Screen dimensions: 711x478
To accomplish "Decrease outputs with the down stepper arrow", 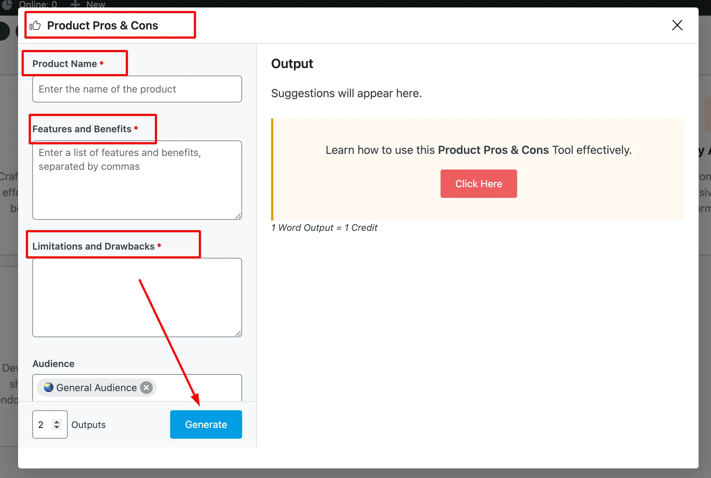I will (x=57, y=427).
